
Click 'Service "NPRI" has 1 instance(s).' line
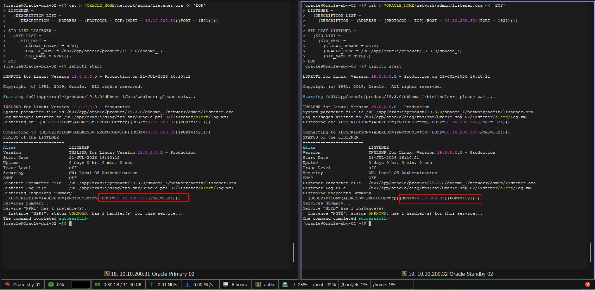click(x=45, y=208)
